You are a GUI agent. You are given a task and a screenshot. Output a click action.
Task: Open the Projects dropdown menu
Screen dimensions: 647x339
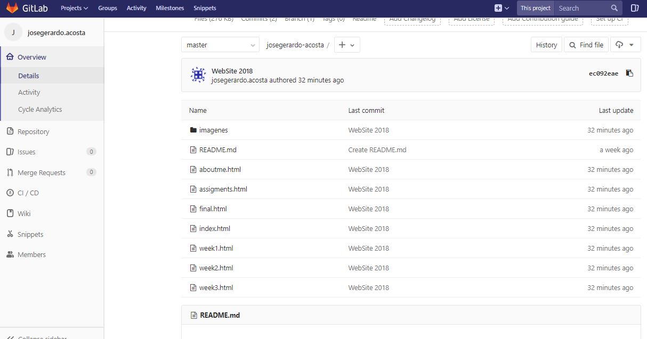pos(74,8)
